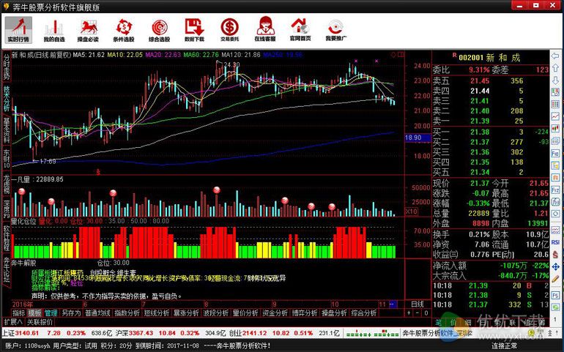Go to 官网首页 website home icon

(300, 30)
